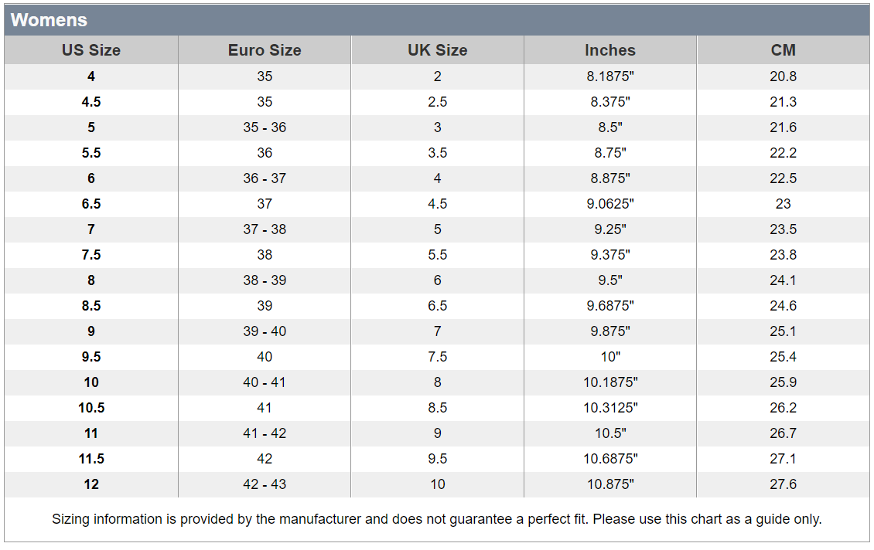Click the 23 CM value
Image resolution: width=874 pixels, height=550 pixels.
(784, 204)
